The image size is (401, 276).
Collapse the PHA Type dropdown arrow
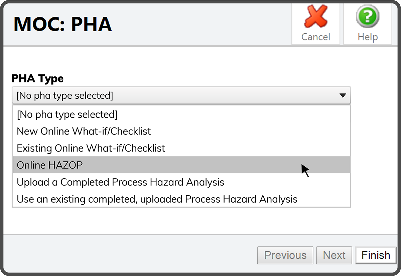[343, 96]
